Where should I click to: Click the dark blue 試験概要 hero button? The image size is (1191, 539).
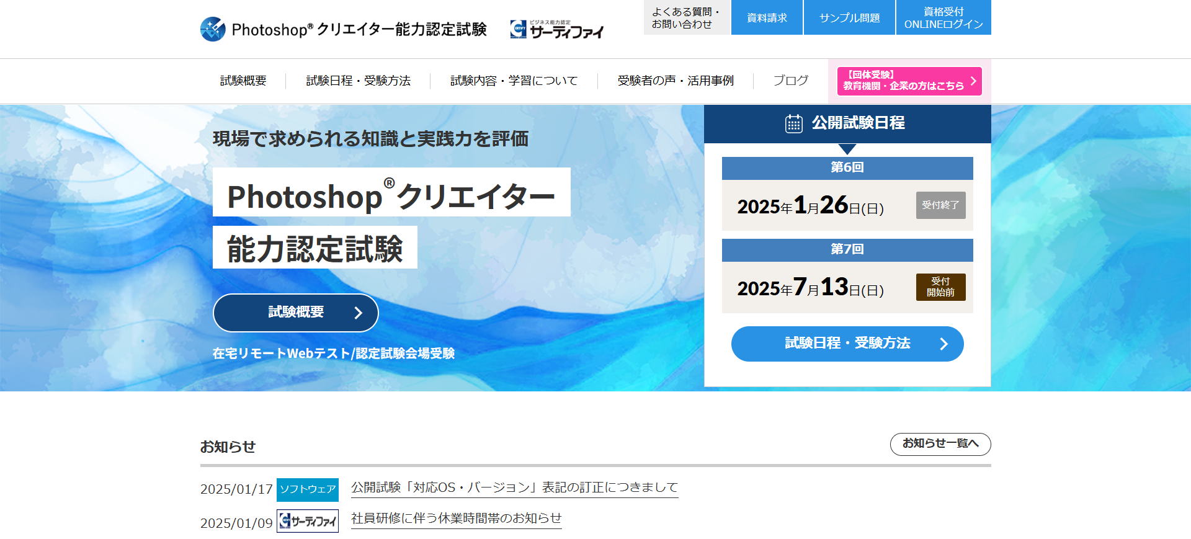click(296, 313)
